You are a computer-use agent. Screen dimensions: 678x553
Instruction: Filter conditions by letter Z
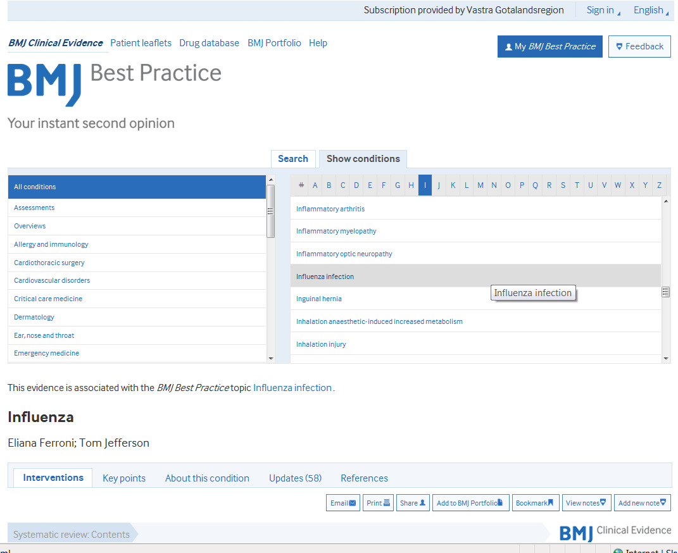pos(660,185)
